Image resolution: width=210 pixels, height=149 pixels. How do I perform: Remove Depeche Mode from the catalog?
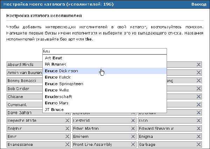click(x=67, y=120)
